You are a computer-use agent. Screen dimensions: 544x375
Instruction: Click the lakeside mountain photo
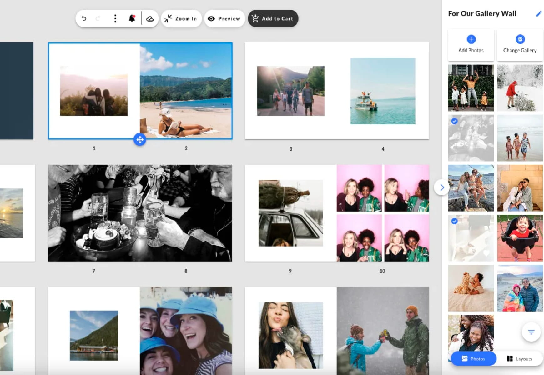point(94,336)
